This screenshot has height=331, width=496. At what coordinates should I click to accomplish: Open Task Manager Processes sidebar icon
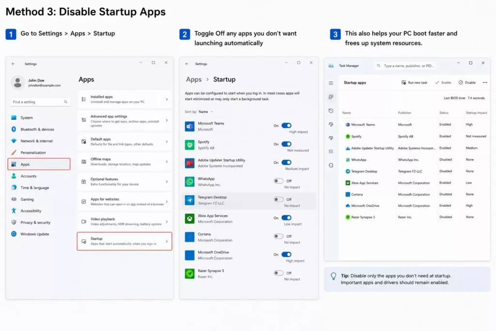tap(331, 97)
